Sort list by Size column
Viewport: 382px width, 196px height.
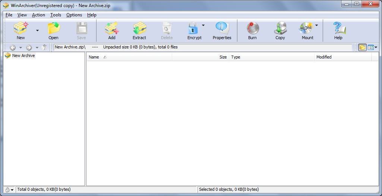click(200, 57)
